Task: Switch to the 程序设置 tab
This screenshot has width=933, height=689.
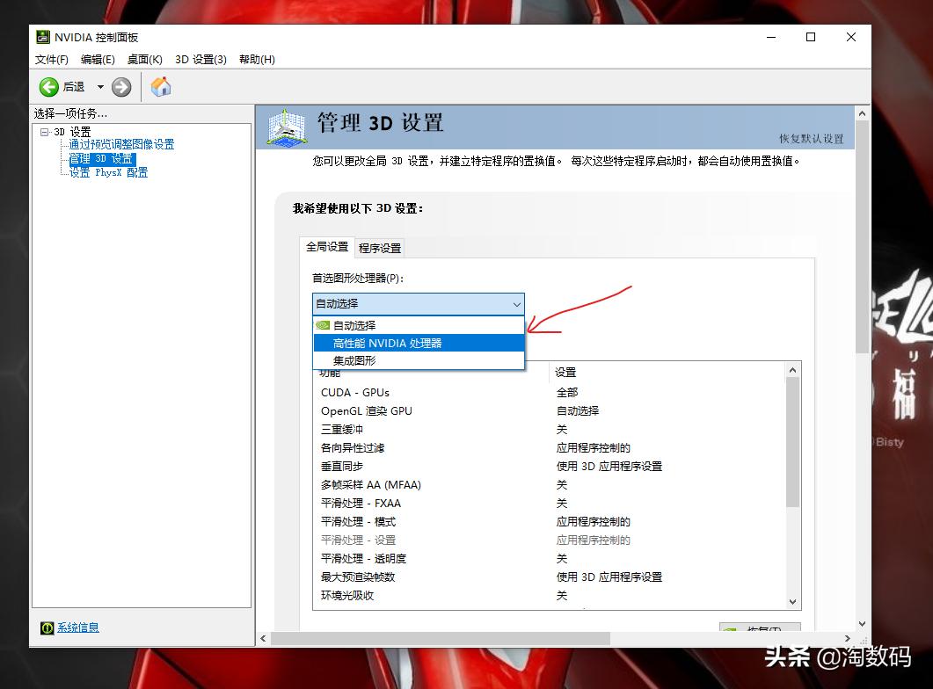Action: point(380,248)
